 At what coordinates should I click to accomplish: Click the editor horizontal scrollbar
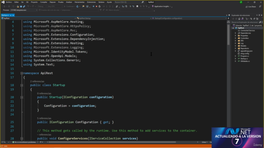point(112,142)
